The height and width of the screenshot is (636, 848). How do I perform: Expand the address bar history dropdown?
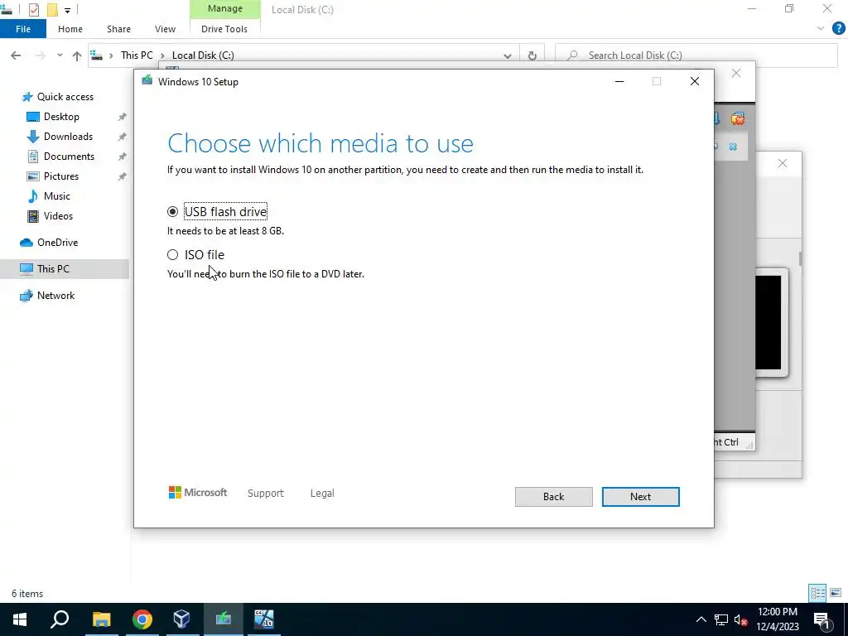pos(508,55)
